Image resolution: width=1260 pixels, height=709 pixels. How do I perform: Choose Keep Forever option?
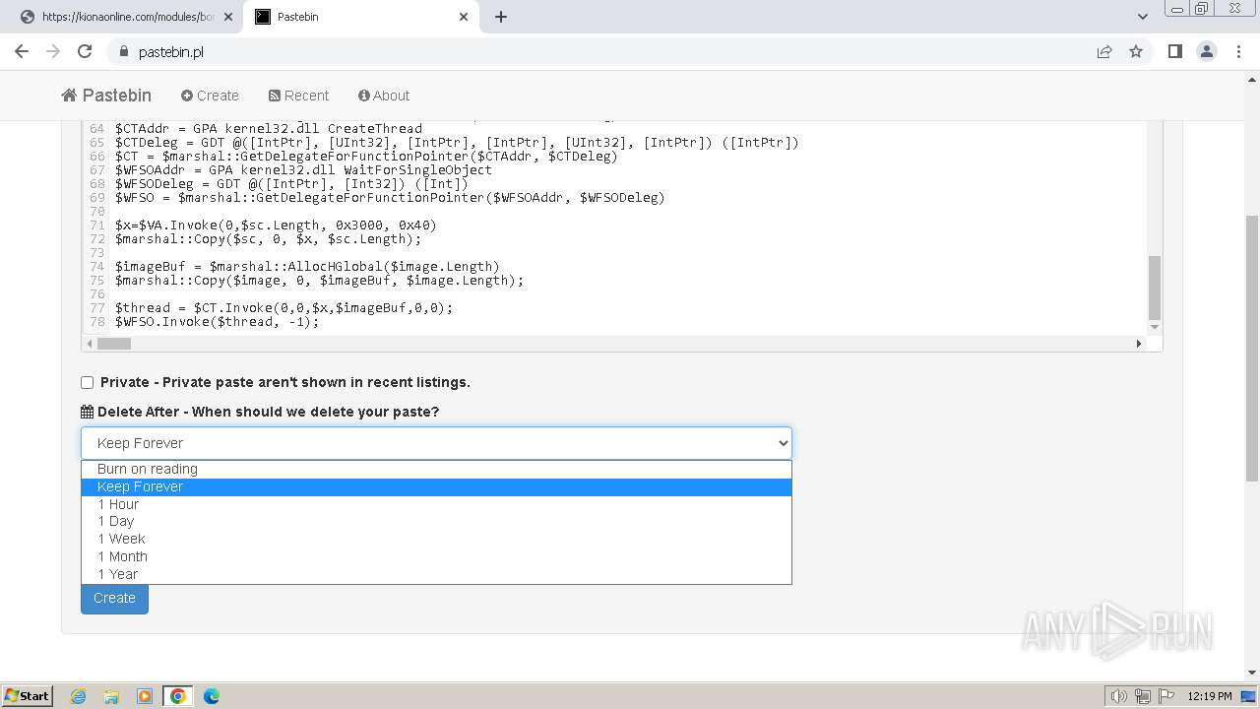(436, 486)
